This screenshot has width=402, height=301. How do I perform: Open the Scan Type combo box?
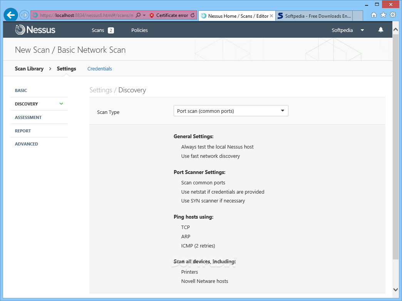coord(231,111)
